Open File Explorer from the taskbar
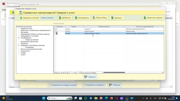180x101 pixels. [x=96, y=98]
